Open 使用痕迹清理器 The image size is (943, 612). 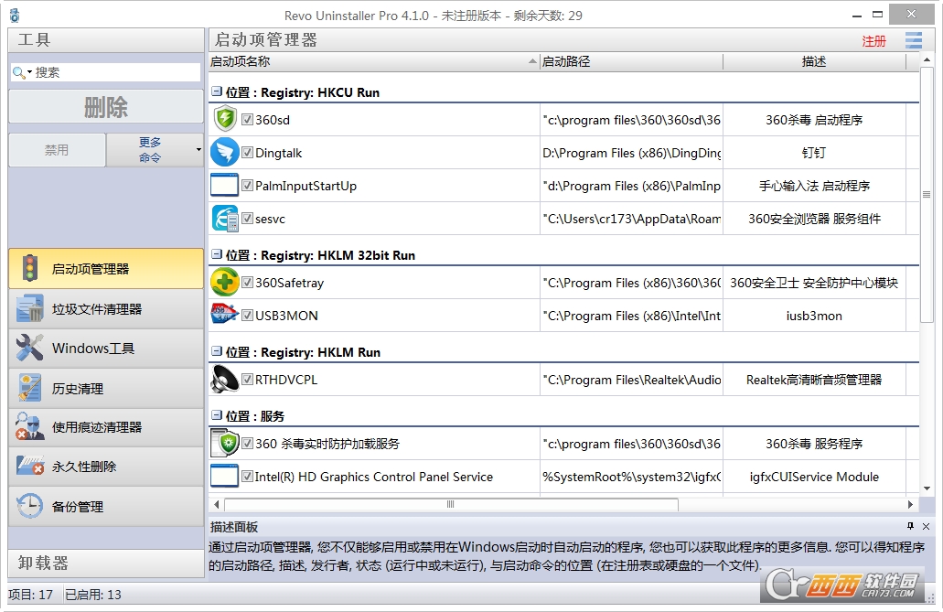[x=106, y=427]
